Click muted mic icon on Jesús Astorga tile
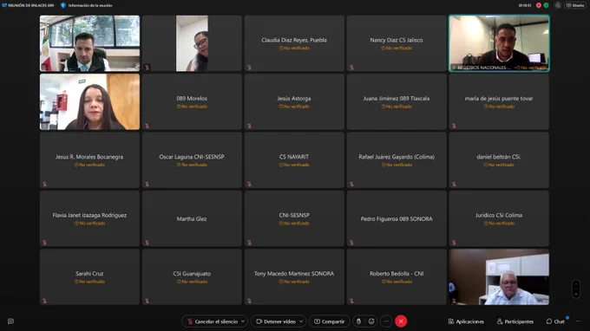The width and height of the screenshot is (590, 331). point(249,126)
